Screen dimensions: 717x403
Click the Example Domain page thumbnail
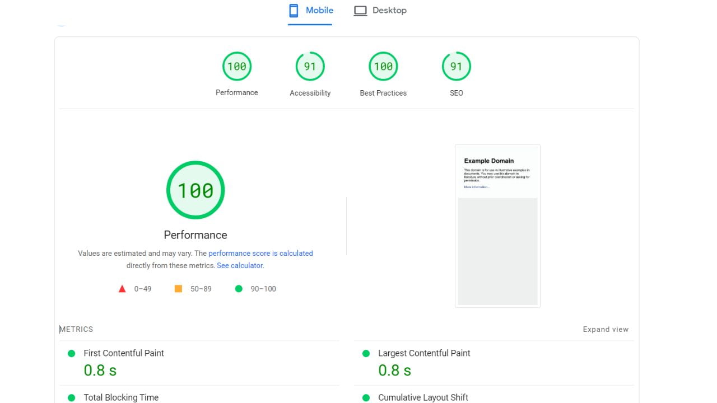[x=497, y=226]
